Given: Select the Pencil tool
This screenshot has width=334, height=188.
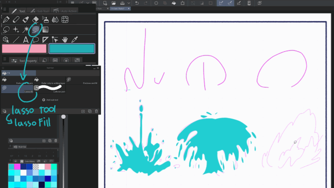Looking at the screenshot, I should (x=16, y=20).
